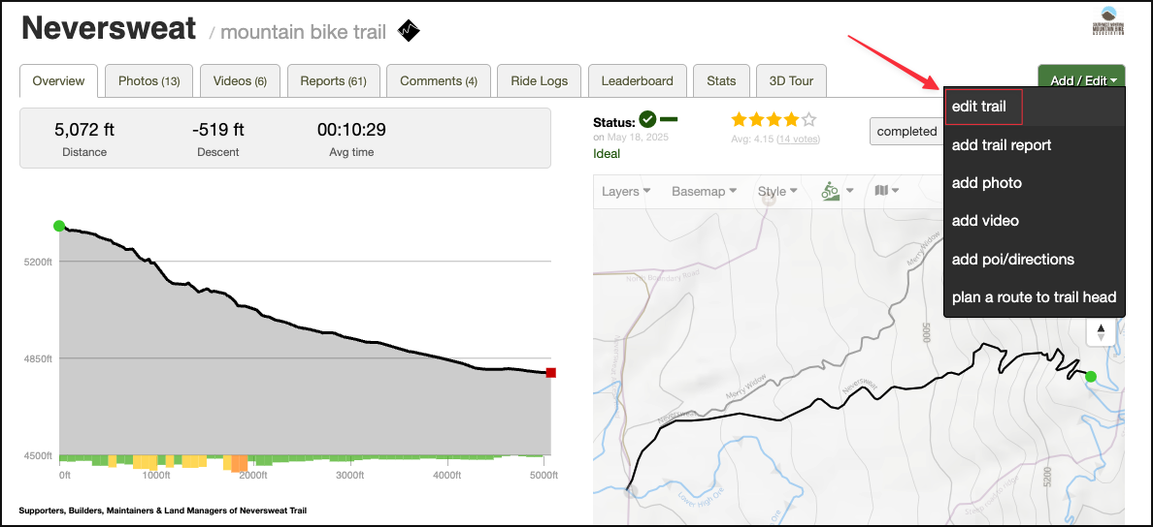Click the map compass north arrow control

point(1101,332)
